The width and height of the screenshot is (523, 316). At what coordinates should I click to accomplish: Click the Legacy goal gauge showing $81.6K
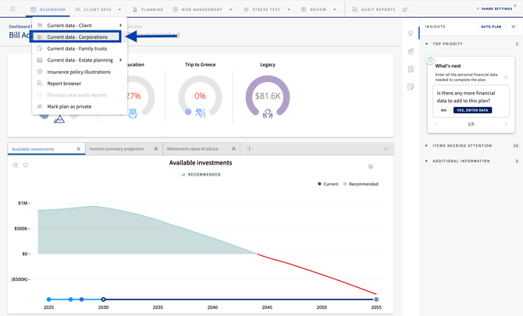pyautogui.click(x=268, y=96)
